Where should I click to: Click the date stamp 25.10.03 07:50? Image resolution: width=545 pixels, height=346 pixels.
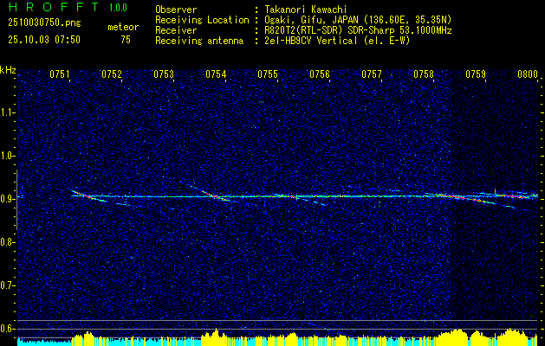pos(43,39)
